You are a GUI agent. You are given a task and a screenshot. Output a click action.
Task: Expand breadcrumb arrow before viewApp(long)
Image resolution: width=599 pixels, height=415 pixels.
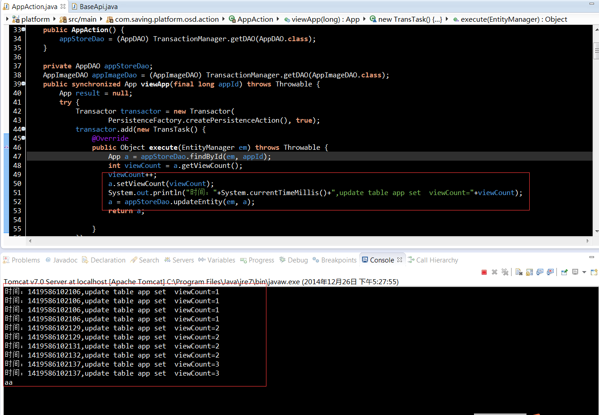coord(278,19)
